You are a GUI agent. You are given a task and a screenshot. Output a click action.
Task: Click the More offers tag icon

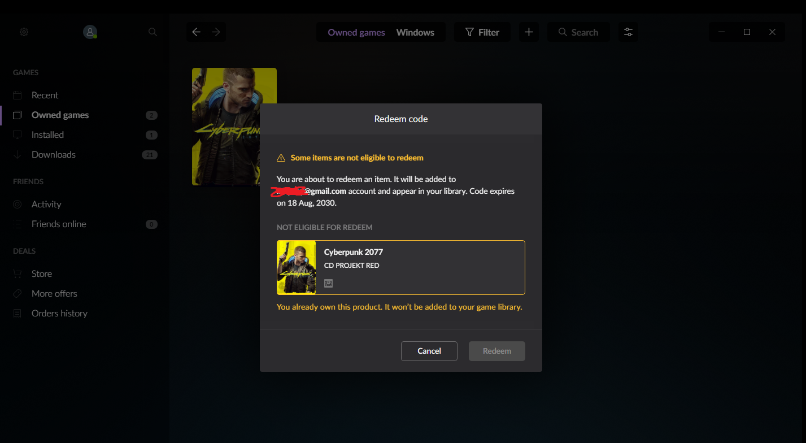tap(18, 293)
